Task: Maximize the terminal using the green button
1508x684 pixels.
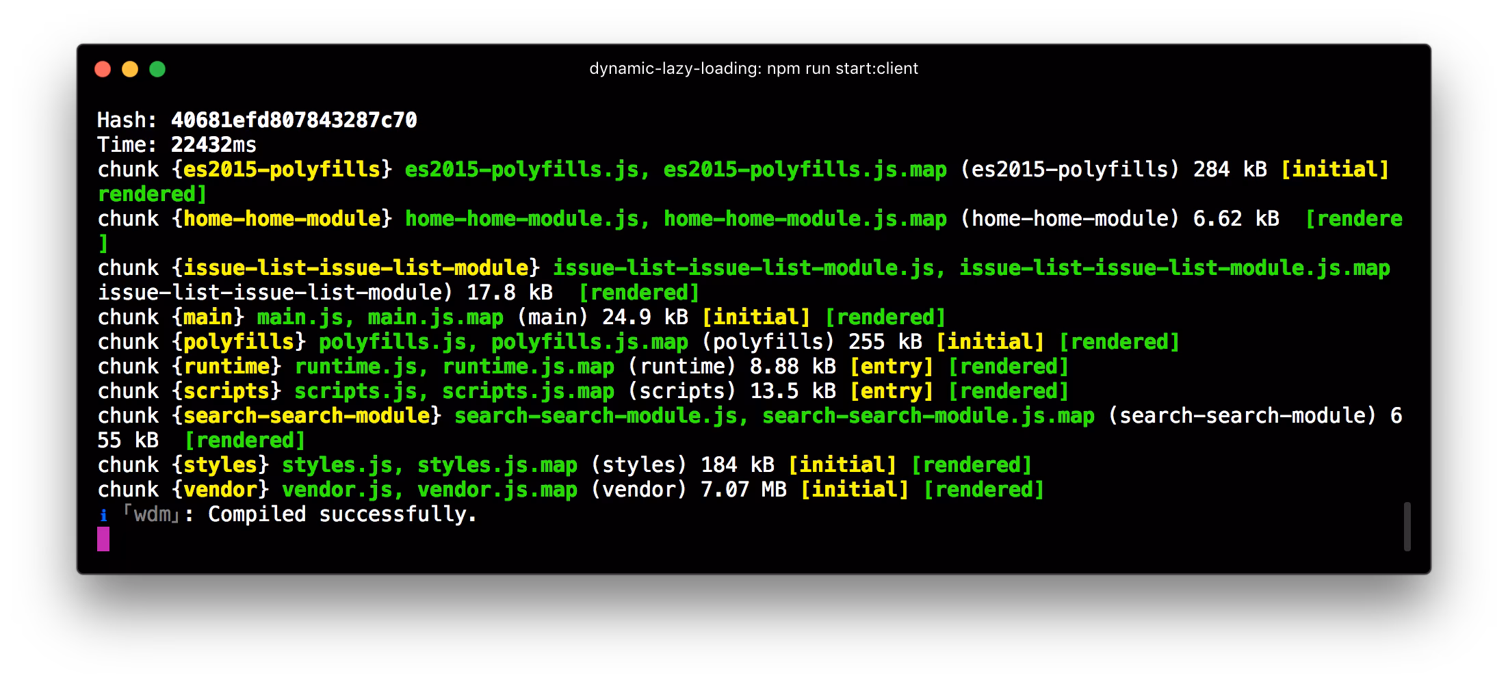Action: tap(157, 69)
